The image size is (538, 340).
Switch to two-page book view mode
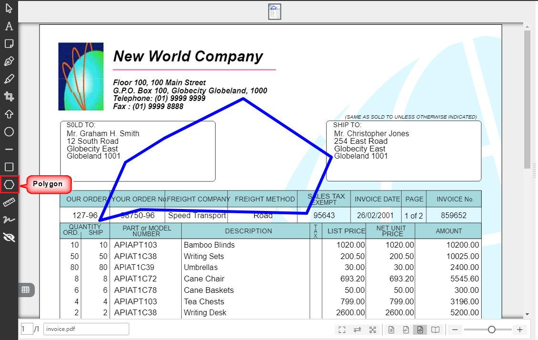point(435,330)
